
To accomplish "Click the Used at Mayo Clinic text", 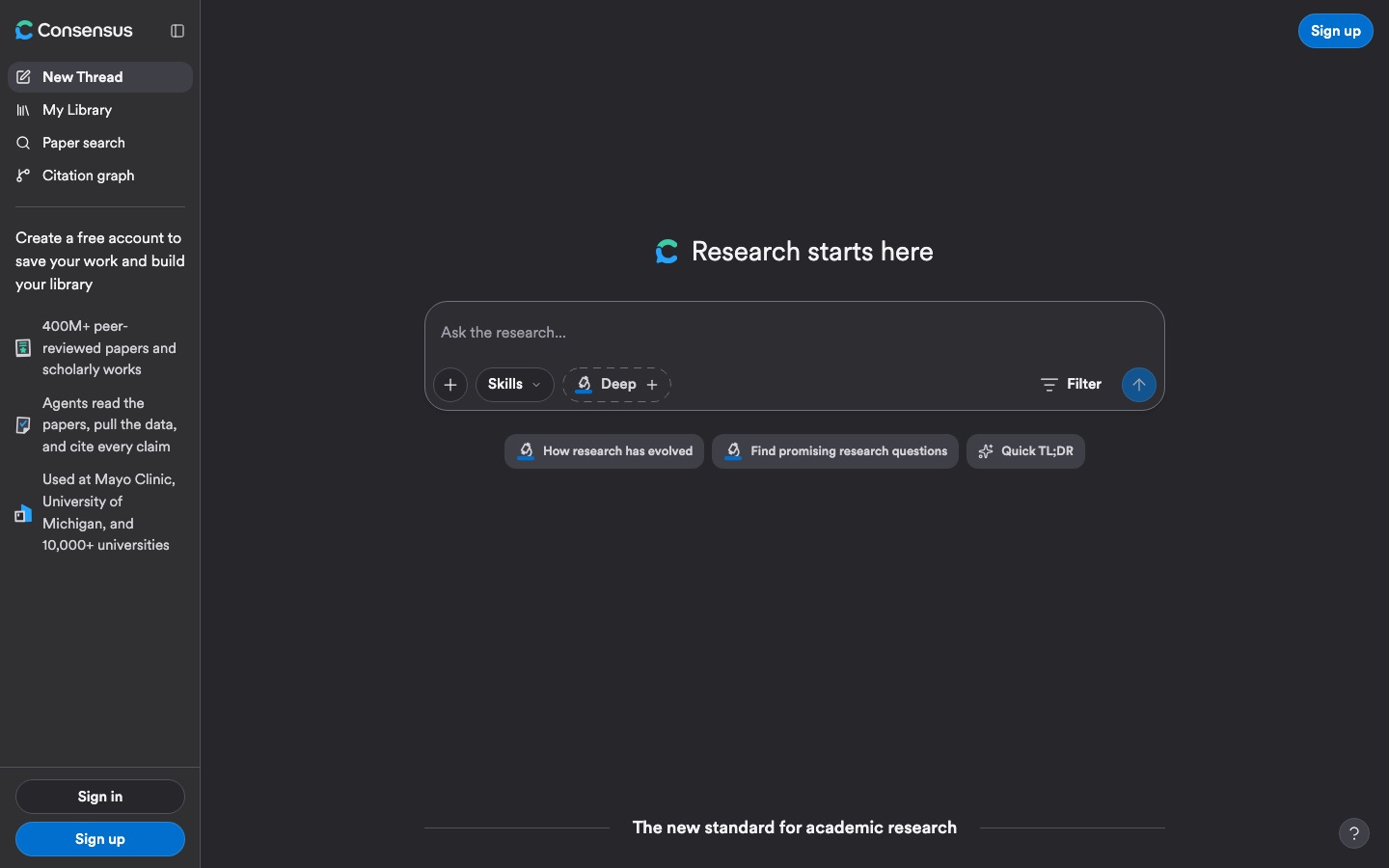I will (109, 512).
